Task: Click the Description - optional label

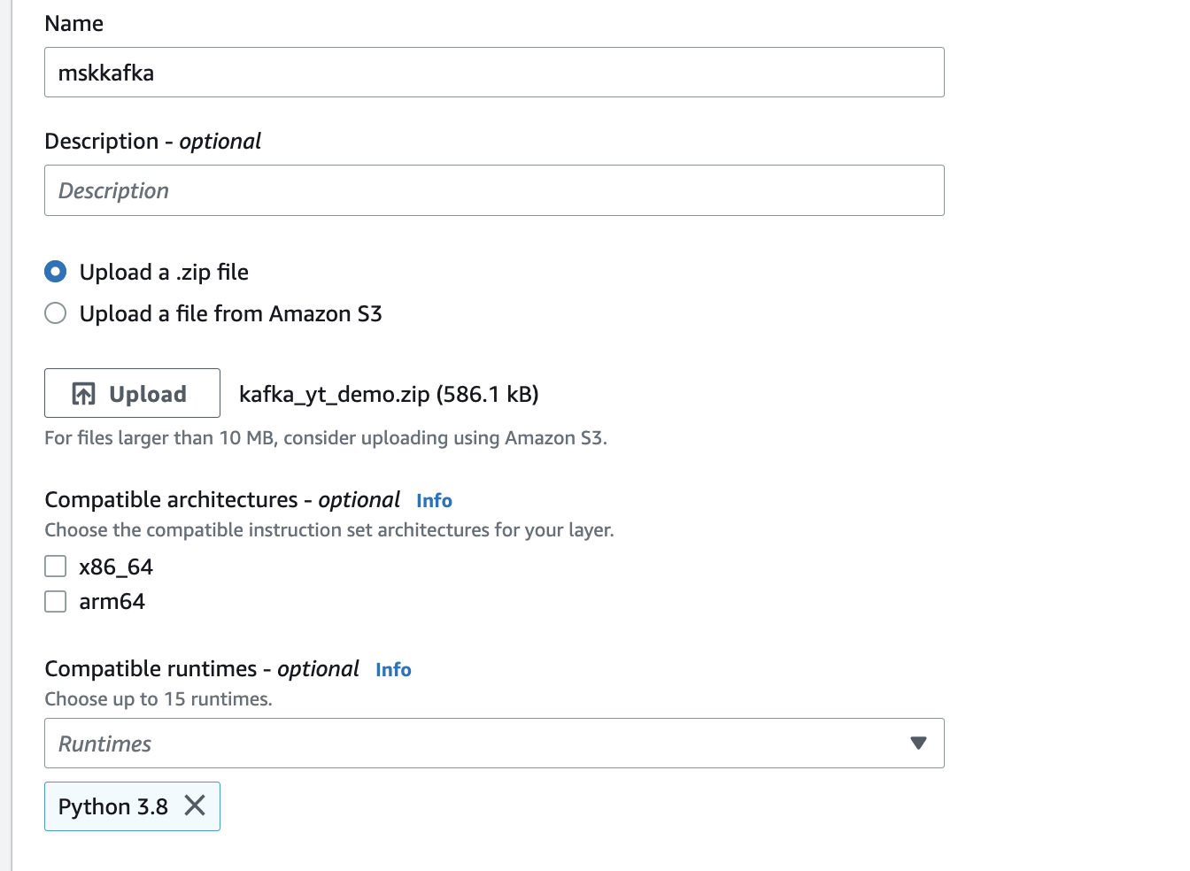Action: (152, 142)
